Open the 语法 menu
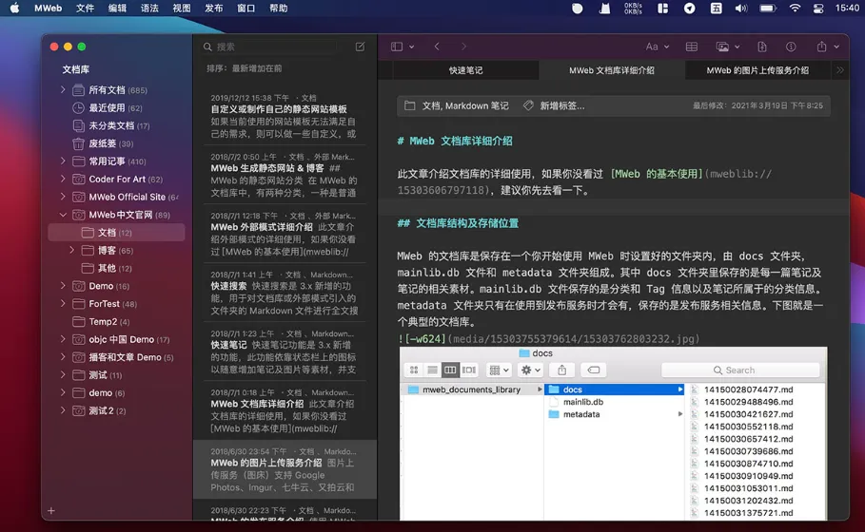The height and width of the screenshot is (532, 865). [x=149, y=9]
